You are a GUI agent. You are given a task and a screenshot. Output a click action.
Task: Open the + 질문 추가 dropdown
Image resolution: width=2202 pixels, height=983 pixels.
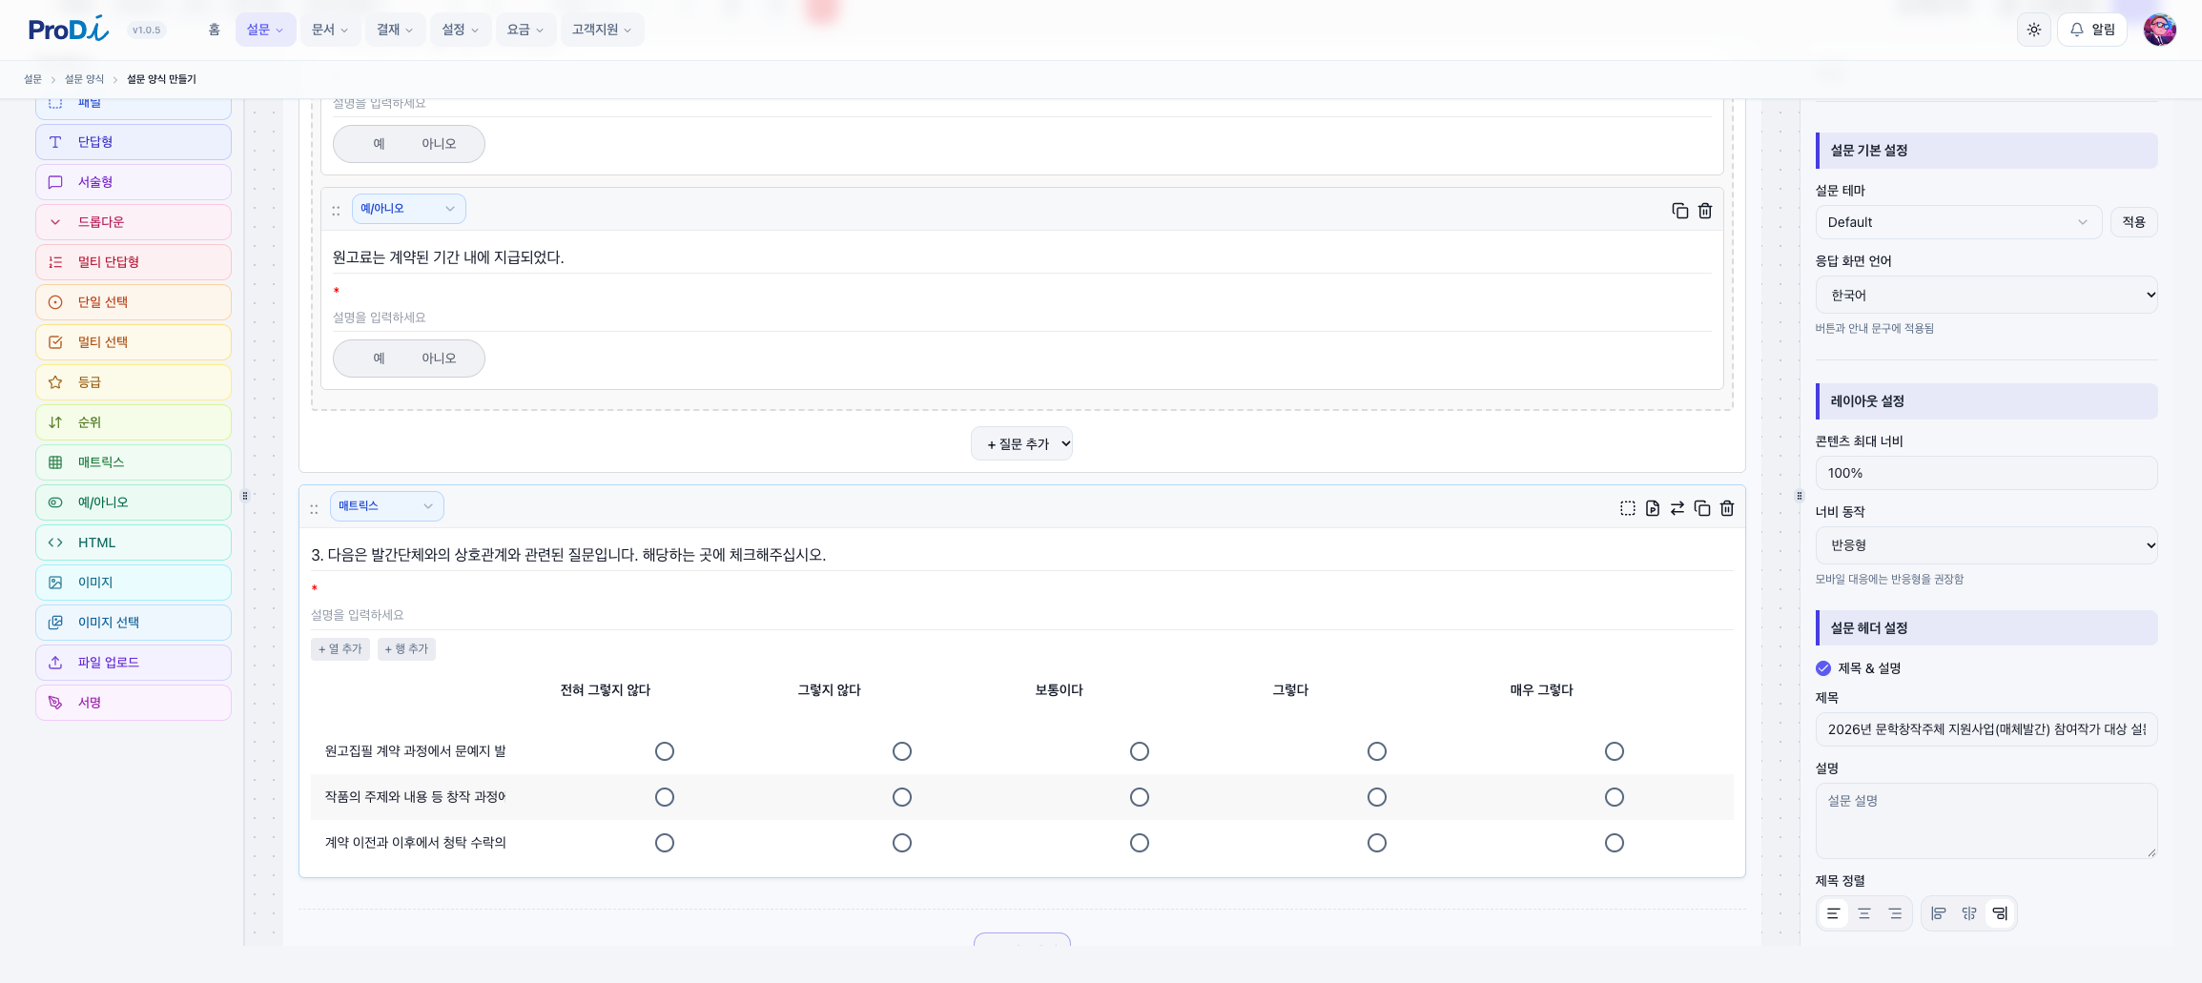pos(1022,443)
